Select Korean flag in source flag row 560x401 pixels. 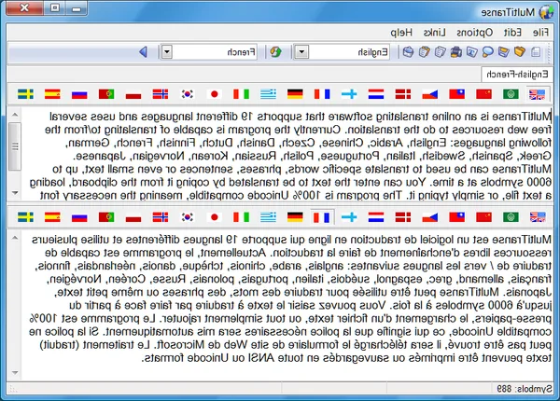[188, 94]
